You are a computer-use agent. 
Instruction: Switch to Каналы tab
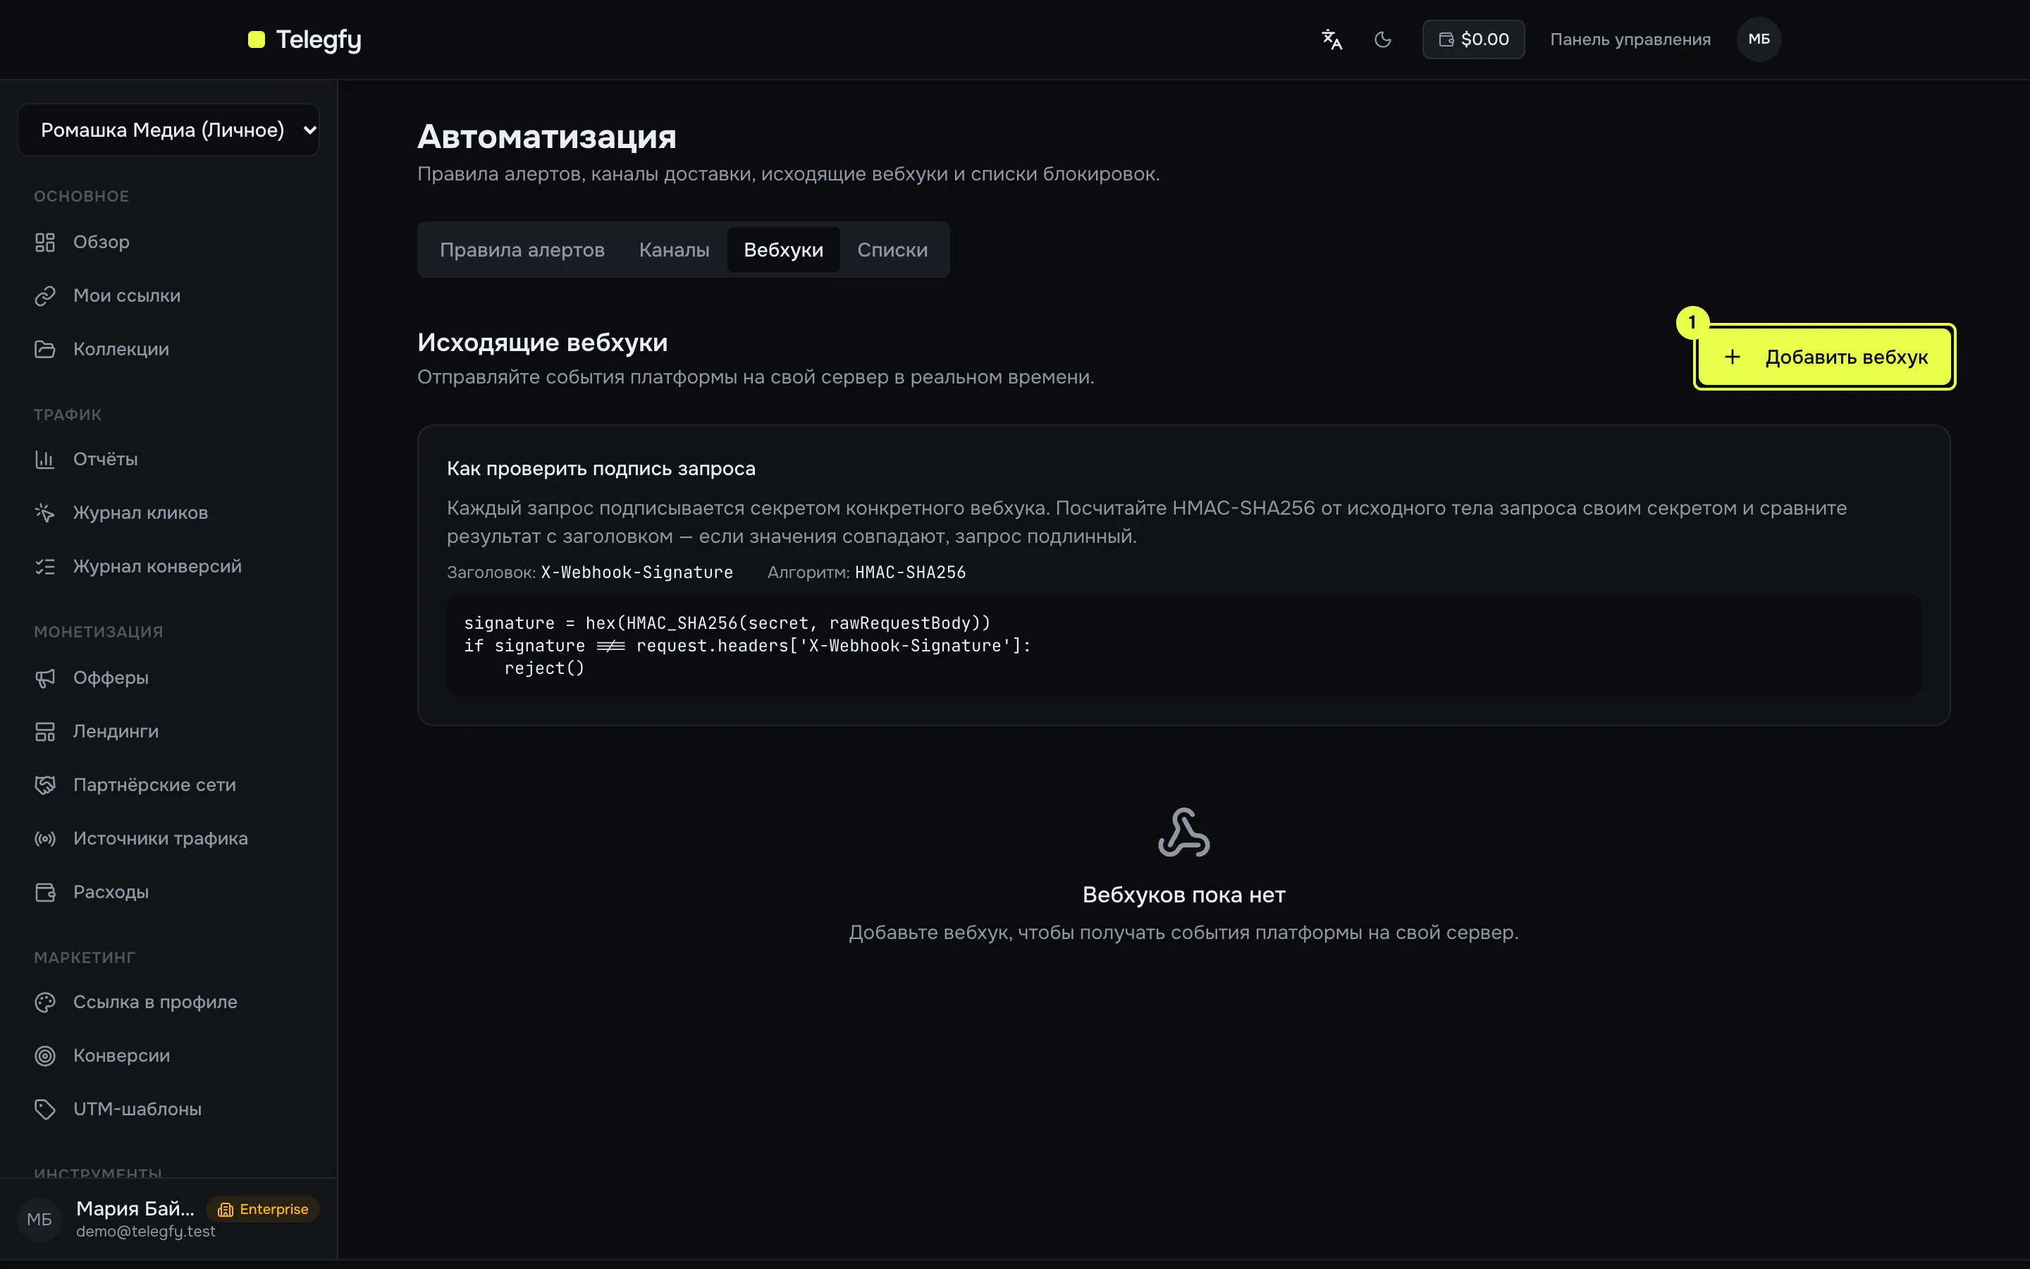tap(674, 250)
